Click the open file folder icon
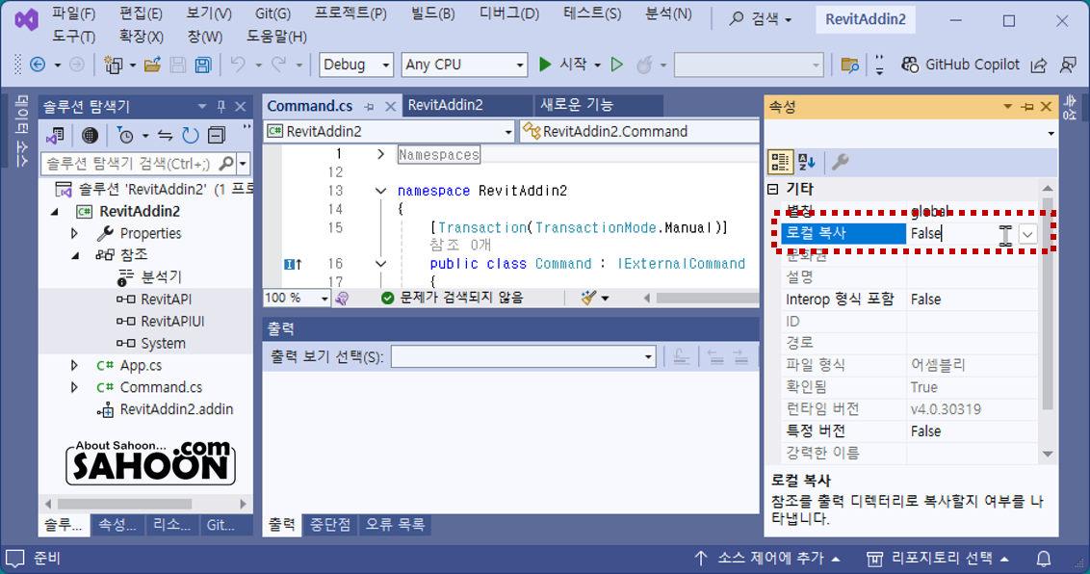Image resolution: width=1090 pixels, height=574 pixels. [x=152, y=65]
